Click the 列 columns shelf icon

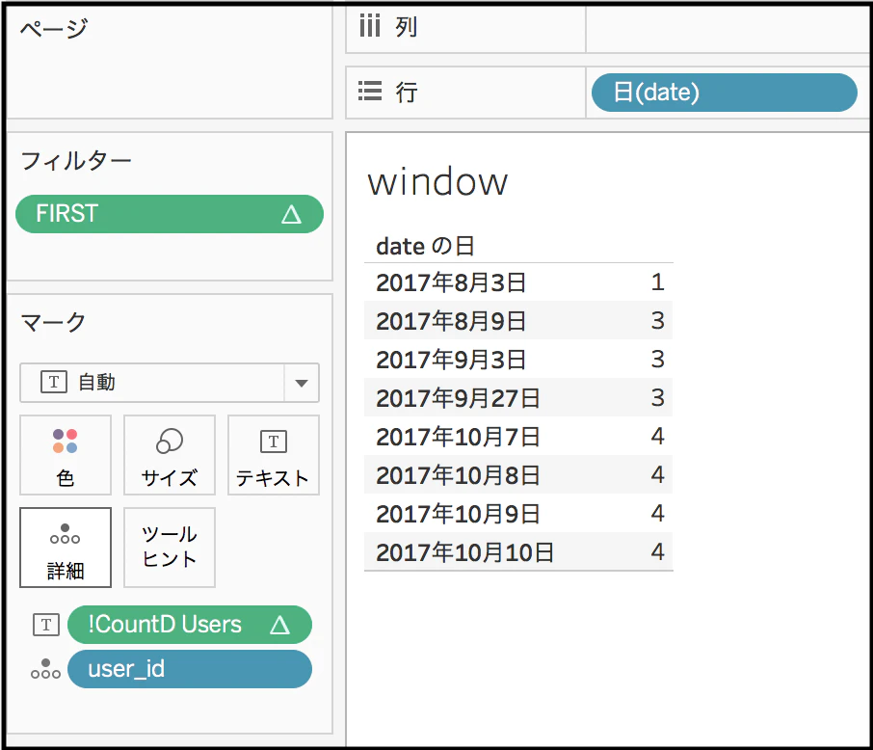370,26
